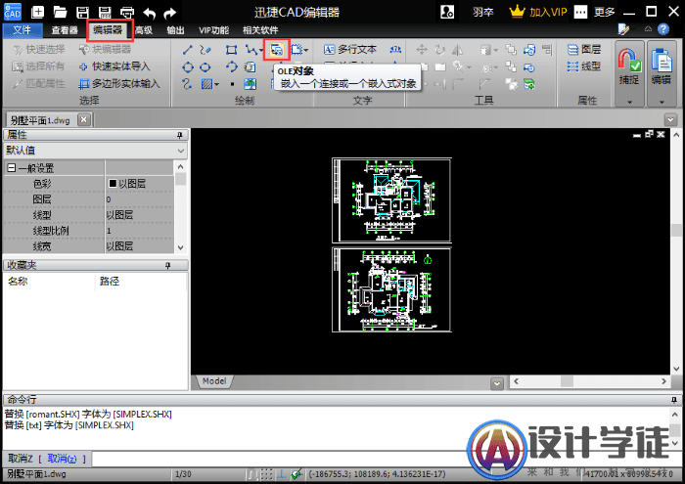685x484 pixels.
Task: Click the username 羽卒
Action: coord(482,12)
